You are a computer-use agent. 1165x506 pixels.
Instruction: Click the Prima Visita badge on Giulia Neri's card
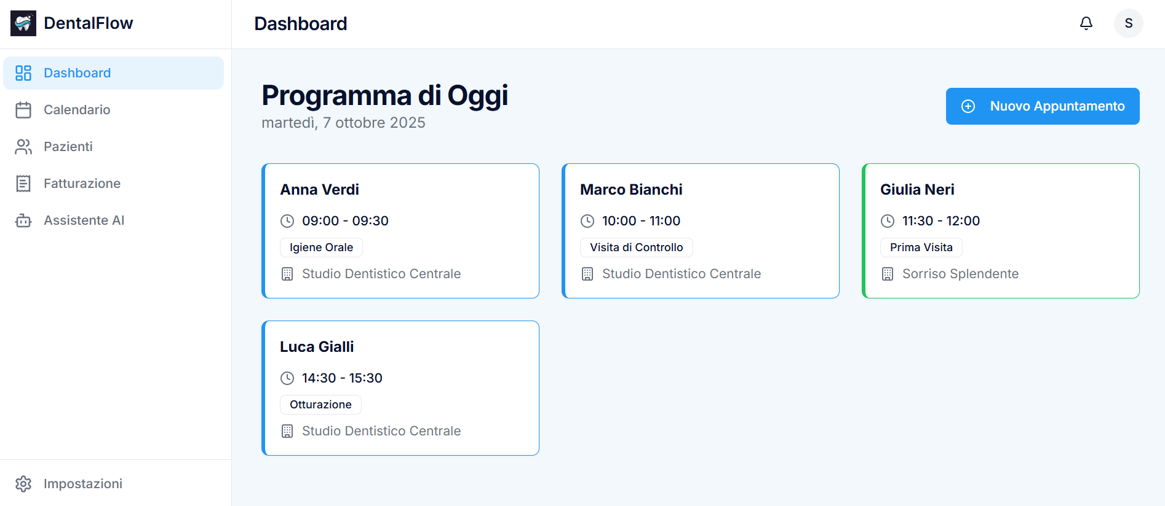[921, 247]
